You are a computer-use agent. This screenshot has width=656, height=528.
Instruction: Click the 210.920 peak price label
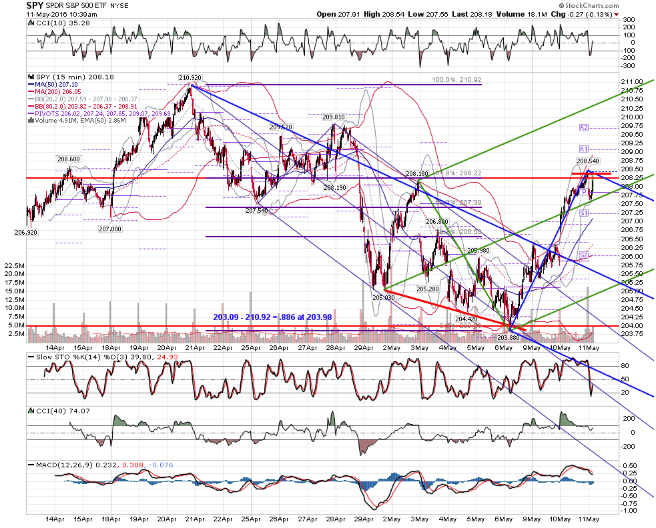[x=190, y=78]
